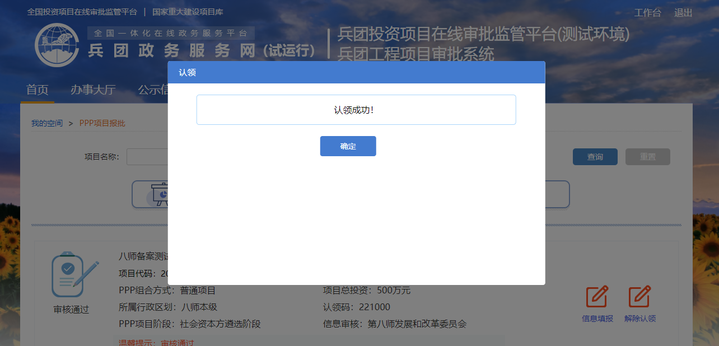
Task: Open the 工作台 link
Action: [647, 13]
